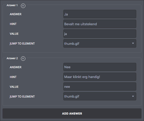Viewport: 144px width, 121px height.
Task: Click the JUMP TO ELEMENT label in Answer 2
Action: point(22,97)
